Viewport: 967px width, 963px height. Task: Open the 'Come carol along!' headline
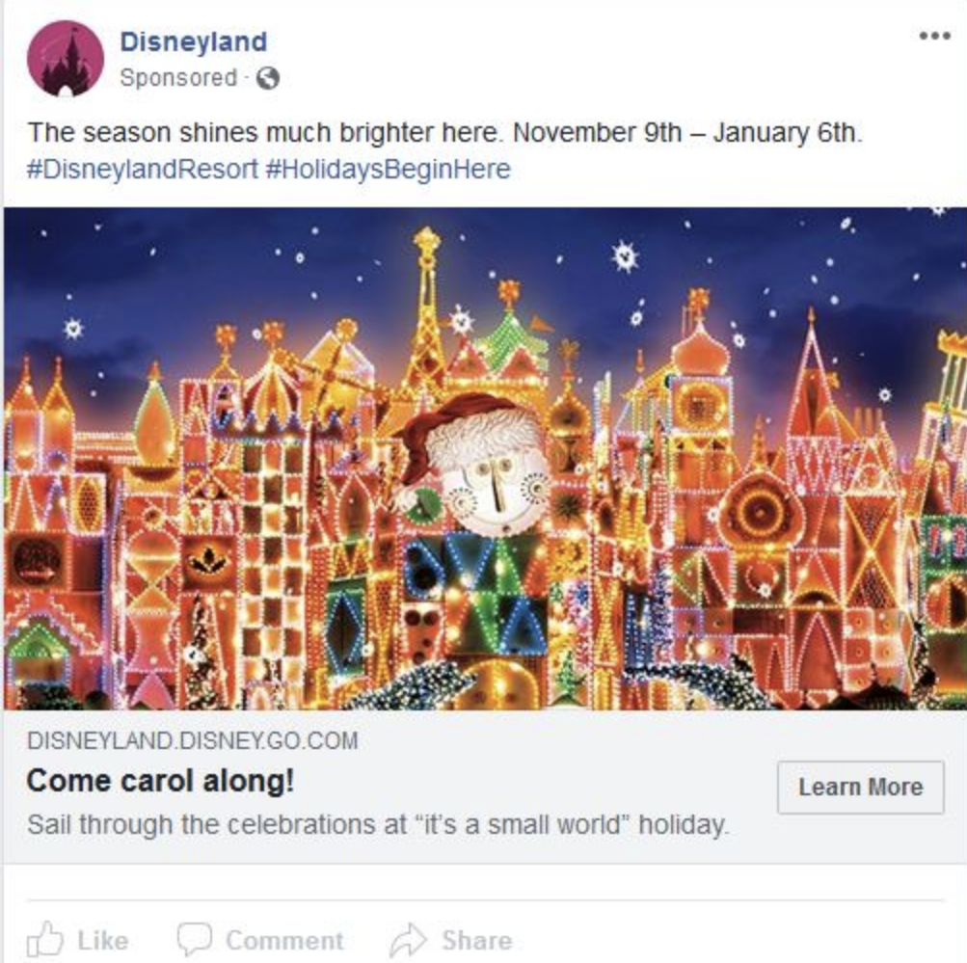160,781
